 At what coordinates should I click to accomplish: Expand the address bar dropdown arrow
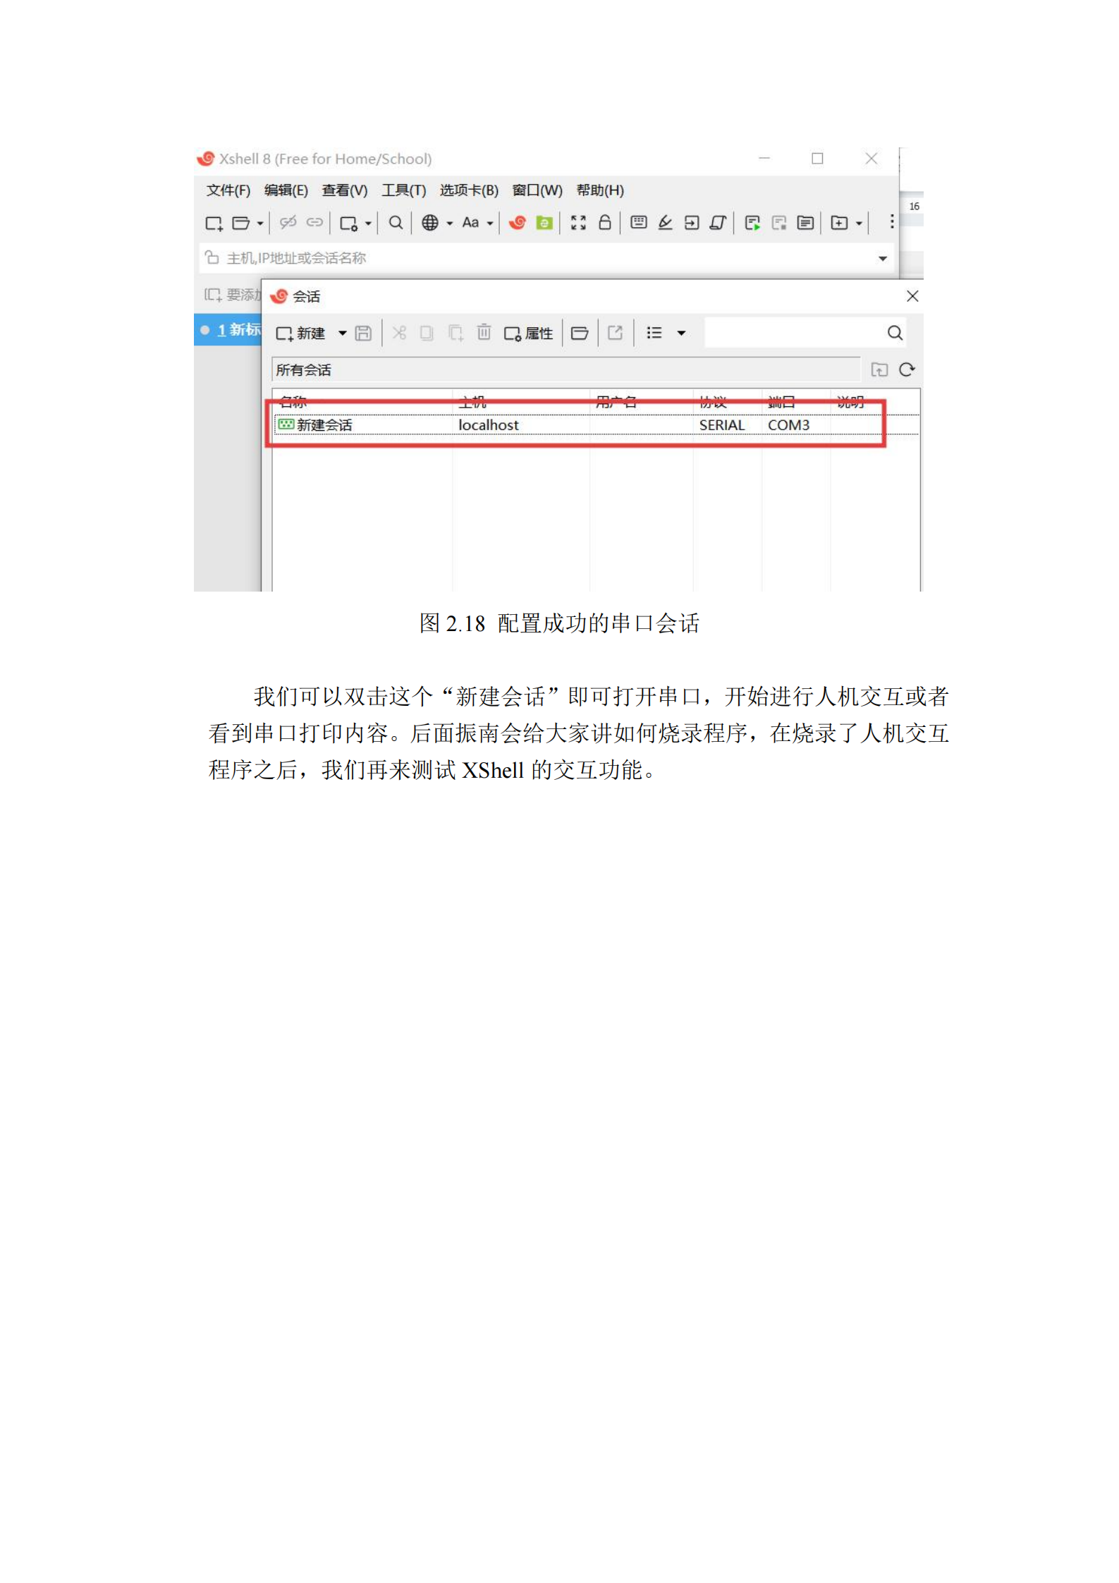883,259
